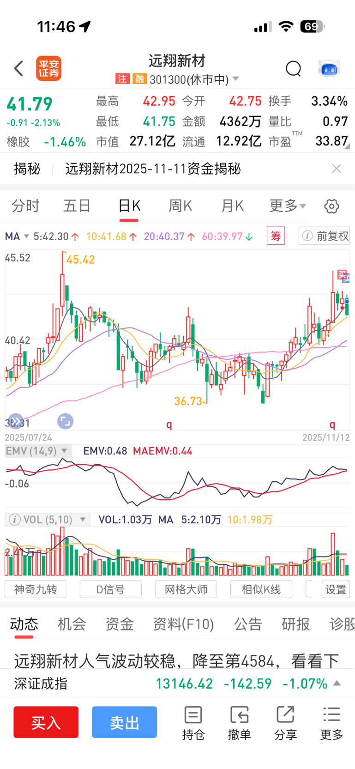
Task: Tap the D信号 button
Action: [x=110, y=589]
